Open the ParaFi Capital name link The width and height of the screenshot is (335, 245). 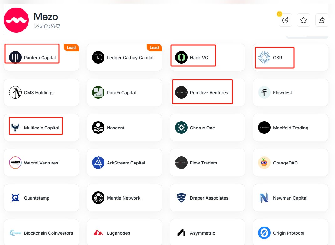pos(121,93)
